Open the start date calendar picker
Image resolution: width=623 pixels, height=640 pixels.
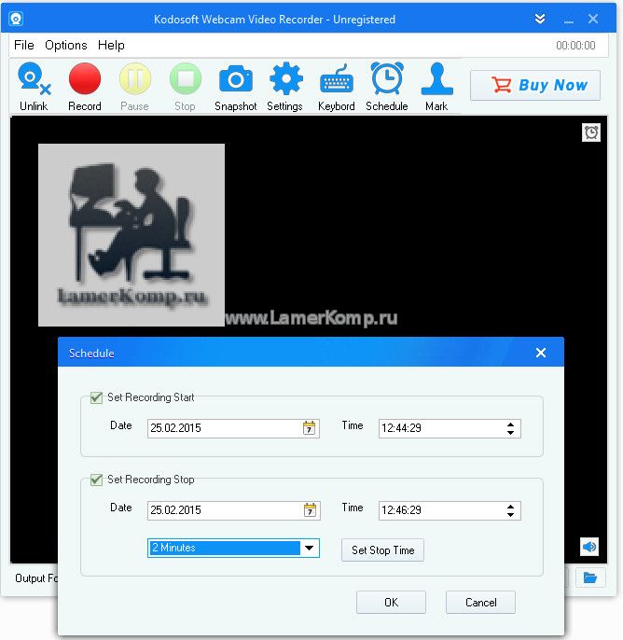pyautogui.click(x=310, y=428)
